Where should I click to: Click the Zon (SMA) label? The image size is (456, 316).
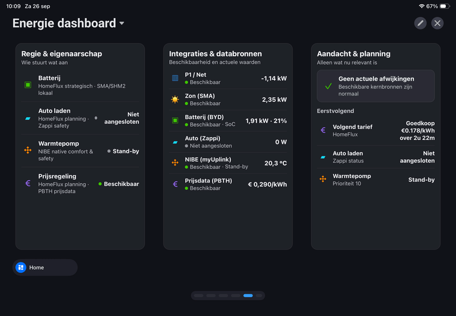tap(200, 96)
